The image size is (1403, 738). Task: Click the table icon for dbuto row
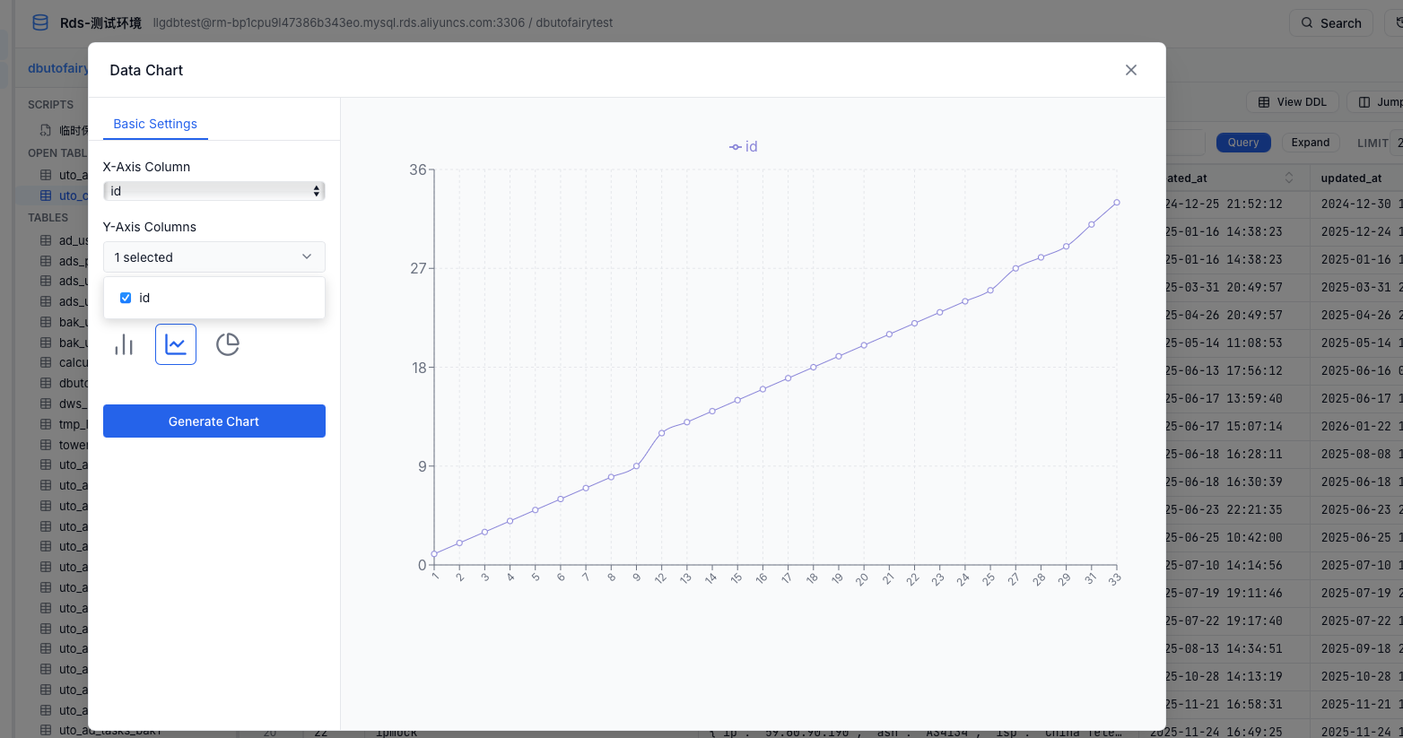coord(46,383)
